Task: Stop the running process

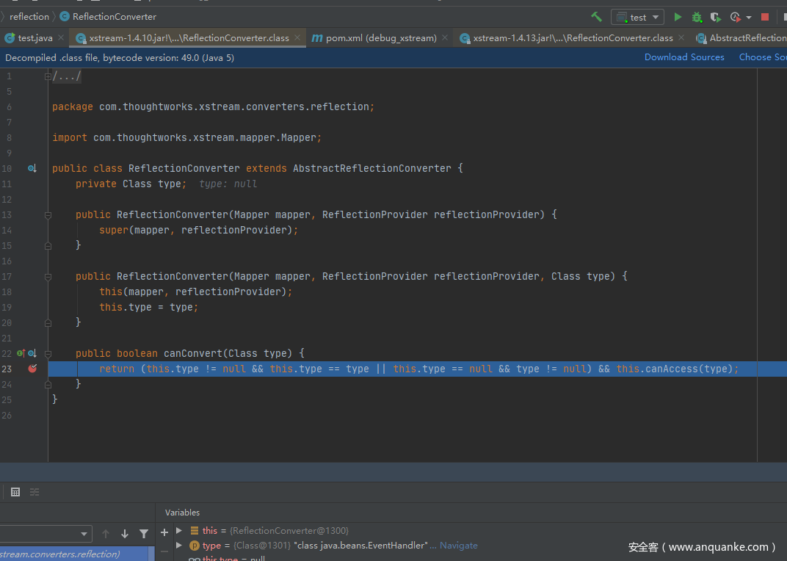Action: point(765,17)
